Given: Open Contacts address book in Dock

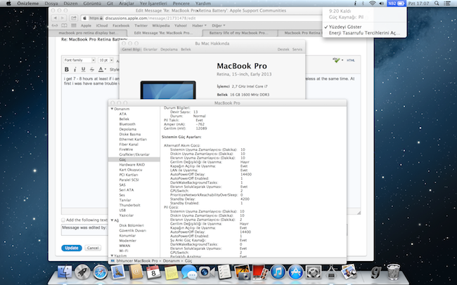Looking at the screenshot, I should pyautogui.click(x=136, y=272).
